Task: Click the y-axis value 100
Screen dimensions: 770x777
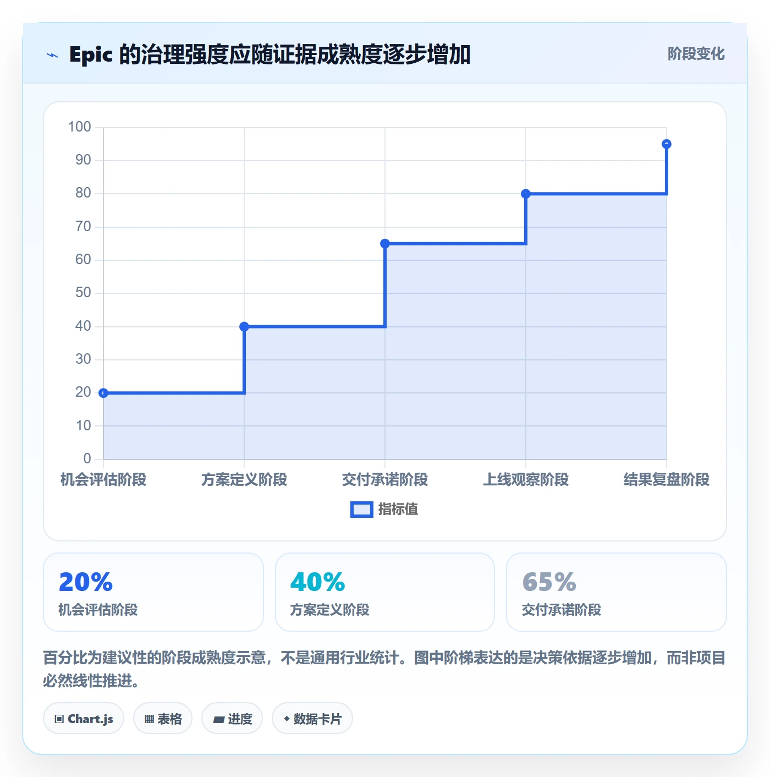Action: pyautogui.click(x=79, y=127)
